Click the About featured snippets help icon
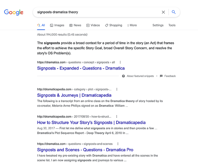This screenshot has width=198, height=164. tap(123, 76)
